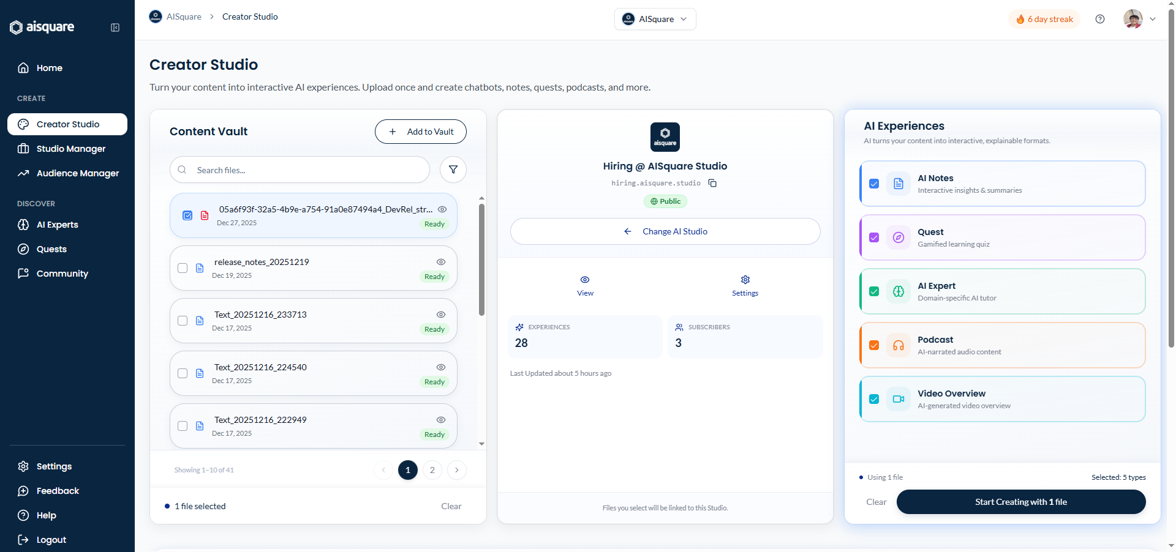Open the search filter in Content Vault
Viewport: 1176px width, 552px height.
[453, 170]
